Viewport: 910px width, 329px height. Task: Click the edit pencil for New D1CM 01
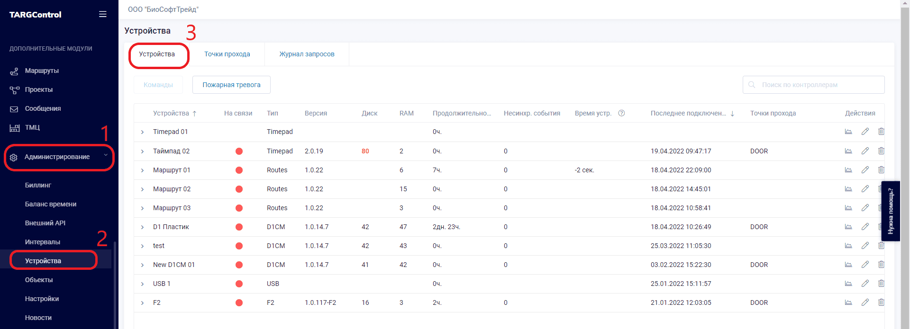tap(865, 265)
